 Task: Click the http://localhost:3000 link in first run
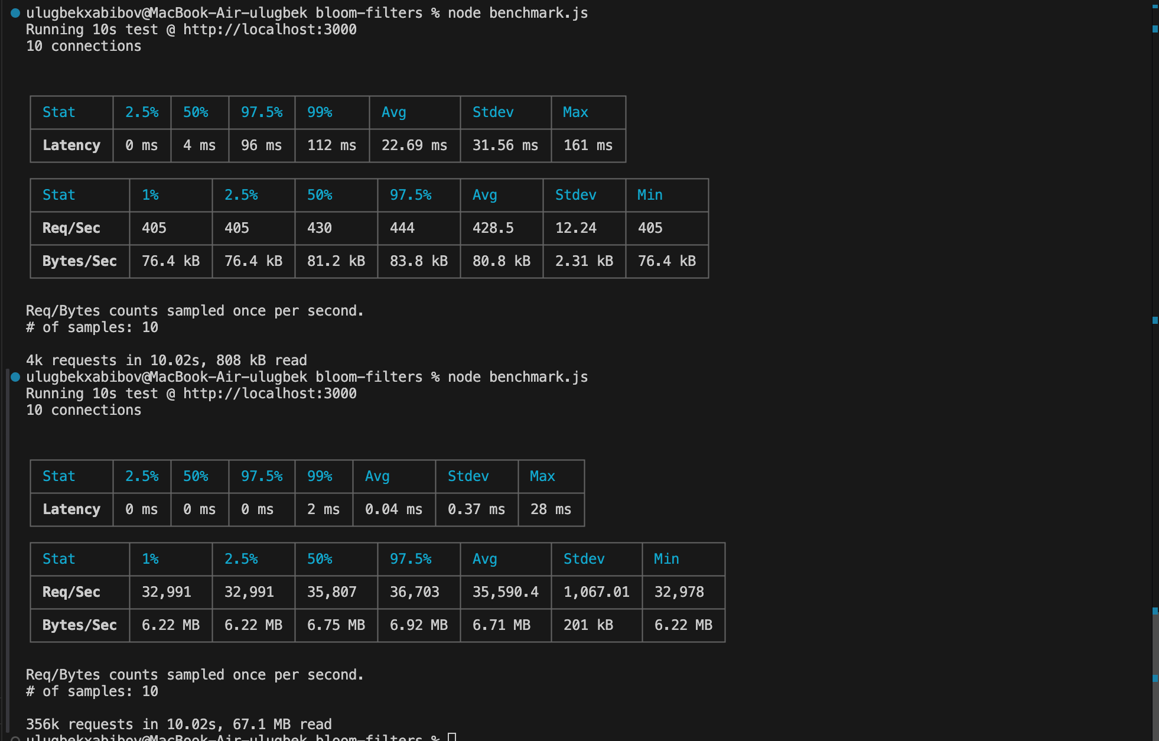point(270,30)
